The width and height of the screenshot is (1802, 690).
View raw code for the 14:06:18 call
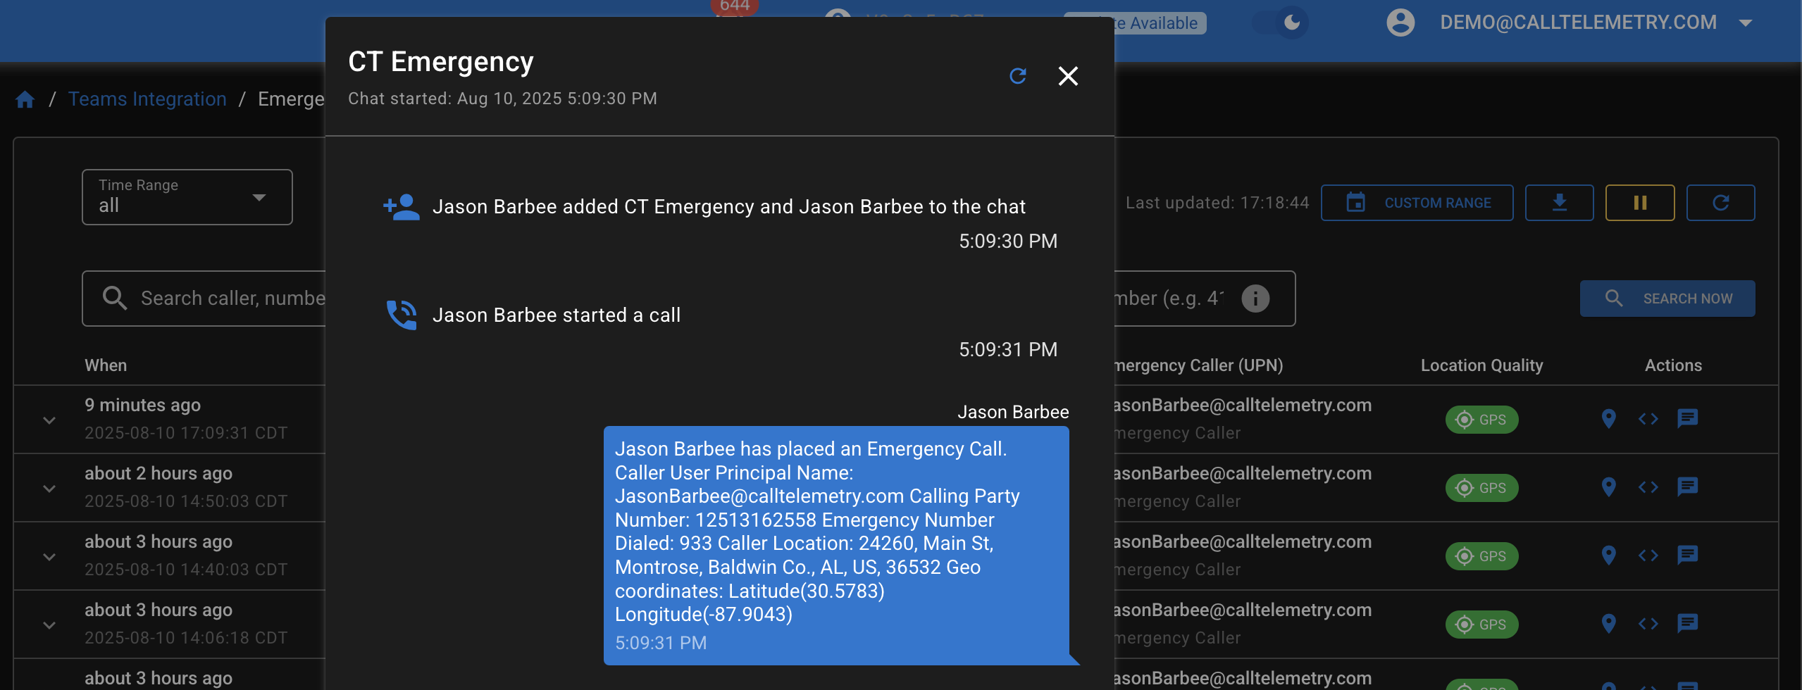point(1648,624)
